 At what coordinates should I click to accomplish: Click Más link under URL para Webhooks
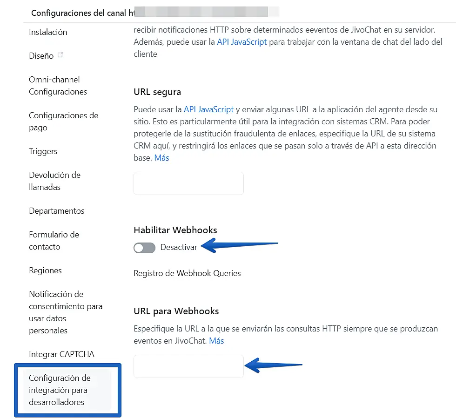pos(216,341)
